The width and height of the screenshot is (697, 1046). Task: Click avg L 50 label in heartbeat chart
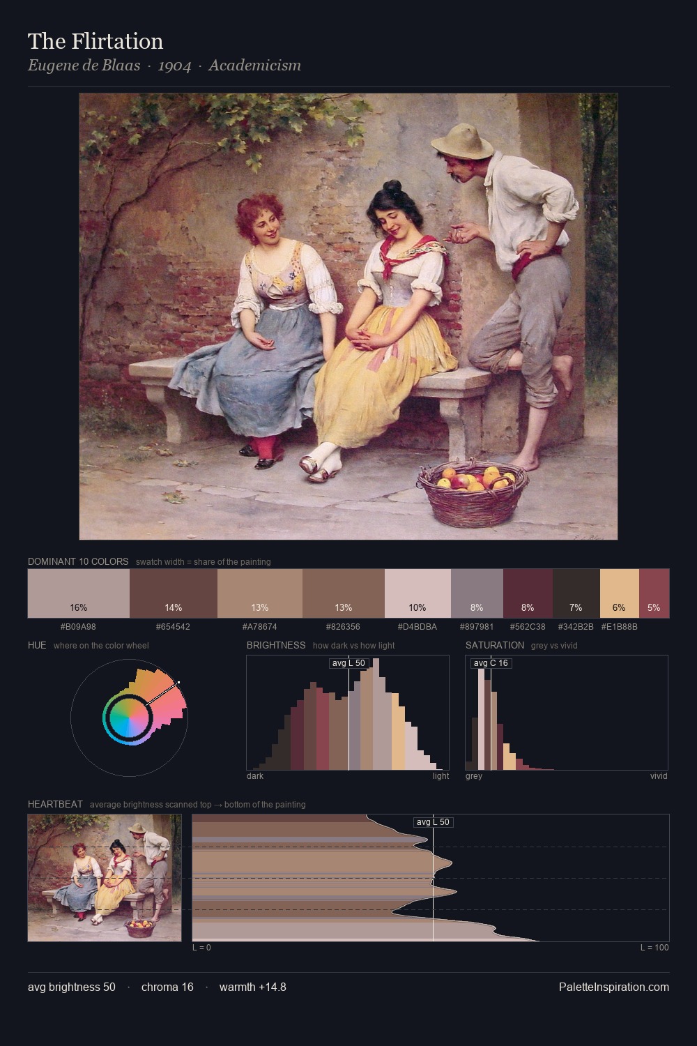(x=433, y=822)
